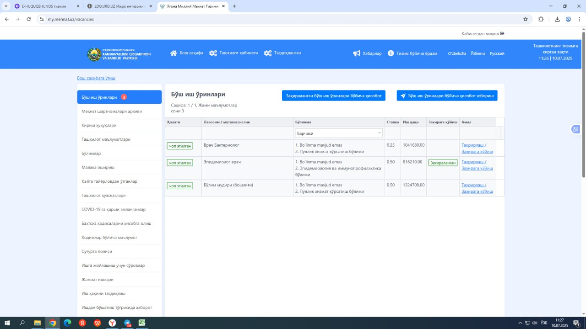Click the home icon beside Бош саҳифа
The height and width of the screenshot is (329, 586).
[x=174, y=53]
